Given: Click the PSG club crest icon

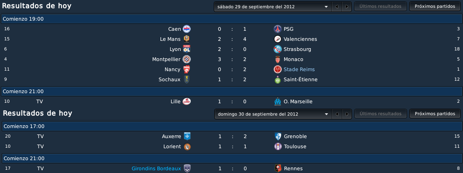Looking at the screenshot, I should 278,29.
